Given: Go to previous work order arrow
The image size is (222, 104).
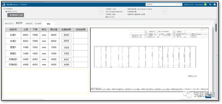Looking at the screenshot, I should (101, 11).
